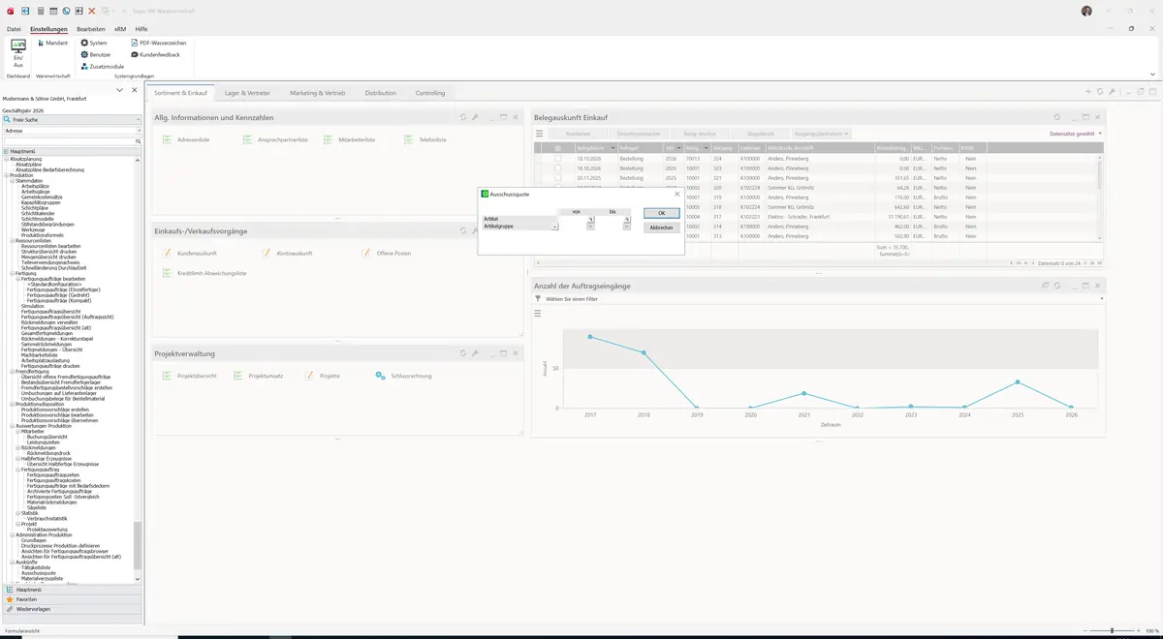Tick checkbox for Bestellung row 323

pyautogui.click(x=557, y=167)
